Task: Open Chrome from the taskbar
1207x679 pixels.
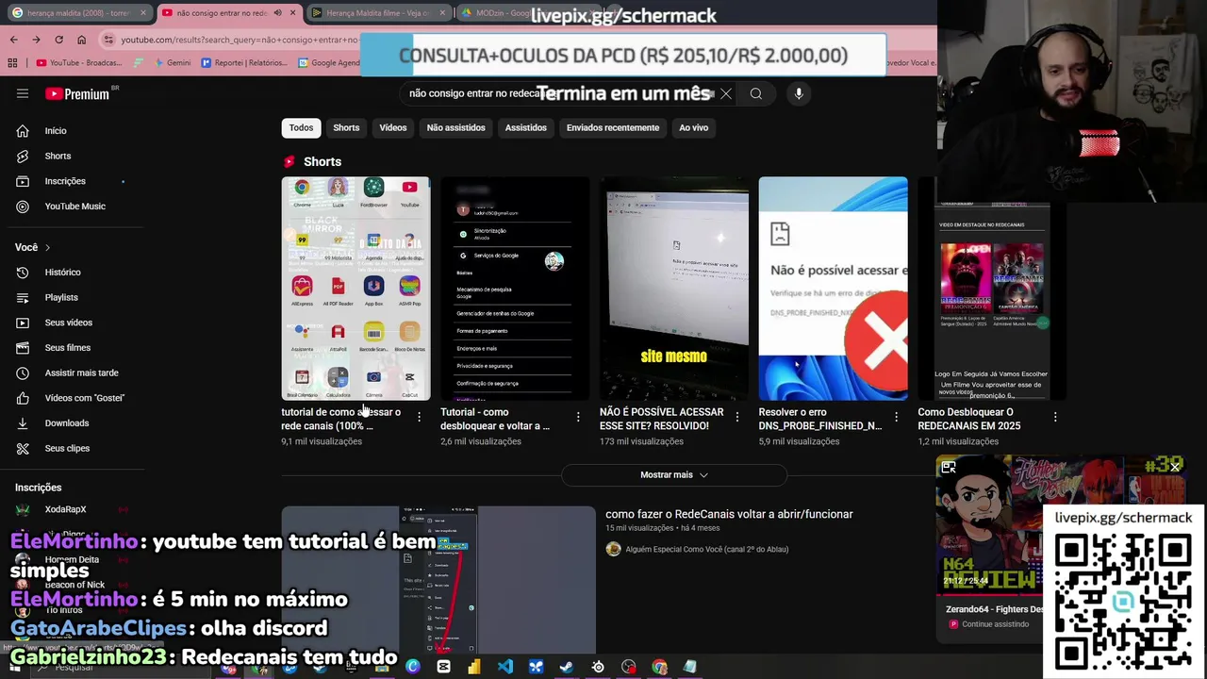Action: tap(659, 667)
